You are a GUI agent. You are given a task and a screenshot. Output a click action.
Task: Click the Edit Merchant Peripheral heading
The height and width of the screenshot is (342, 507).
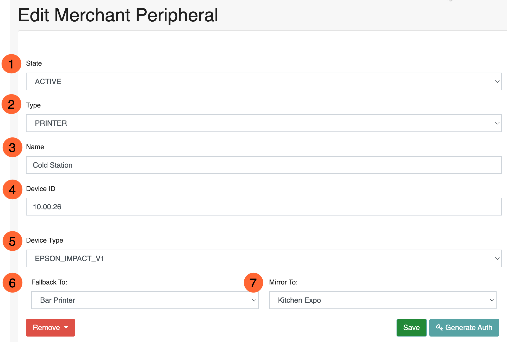pos(118,15)
